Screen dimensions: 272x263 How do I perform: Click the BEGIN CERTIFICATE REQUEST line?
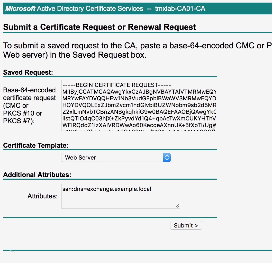[117, 85]
